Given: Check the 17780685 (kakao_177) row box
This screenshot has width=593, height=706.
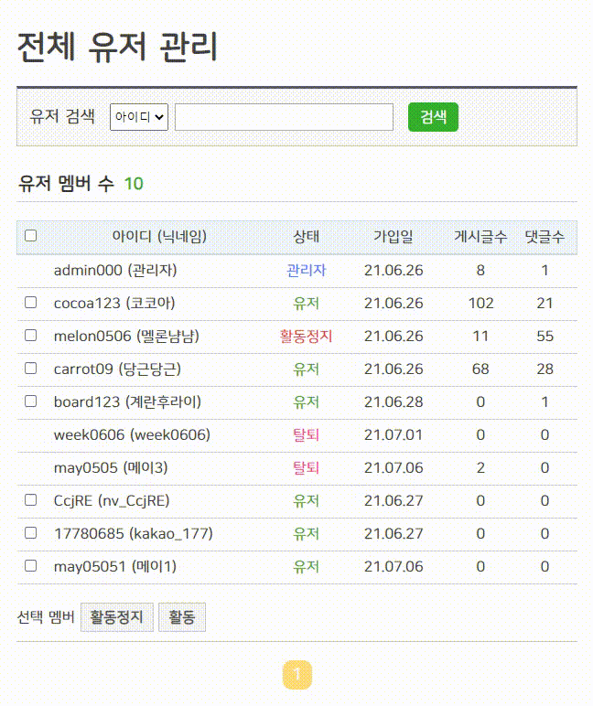Looking at the screenshot, I should pyautogui.click(x=30, y=532).
